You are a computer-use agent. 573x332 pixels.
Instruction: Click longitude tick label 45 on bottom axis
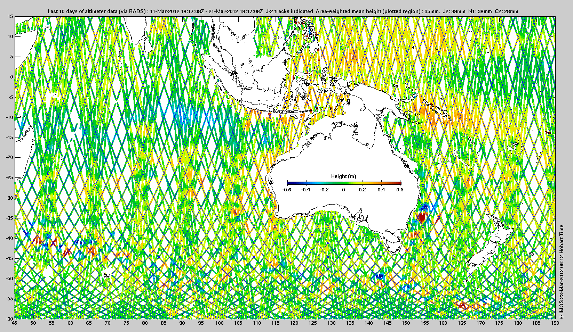15,323
